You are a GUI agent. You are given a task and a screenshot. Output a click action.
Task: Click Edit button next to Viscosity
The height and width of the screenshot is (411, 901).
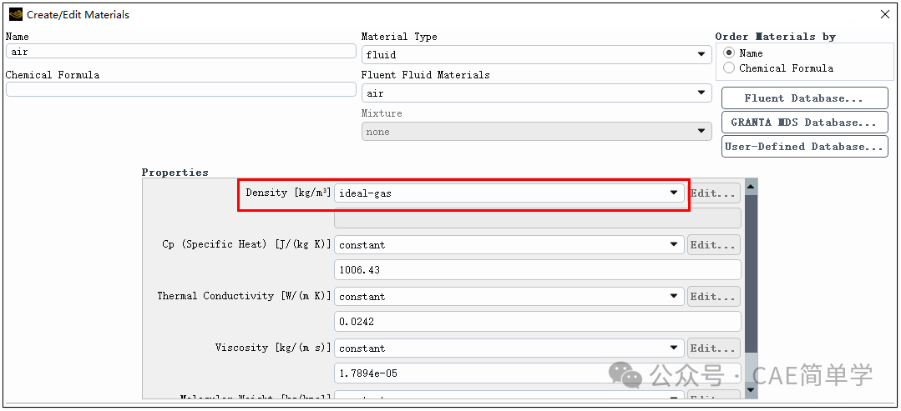(x=714, y=348)
